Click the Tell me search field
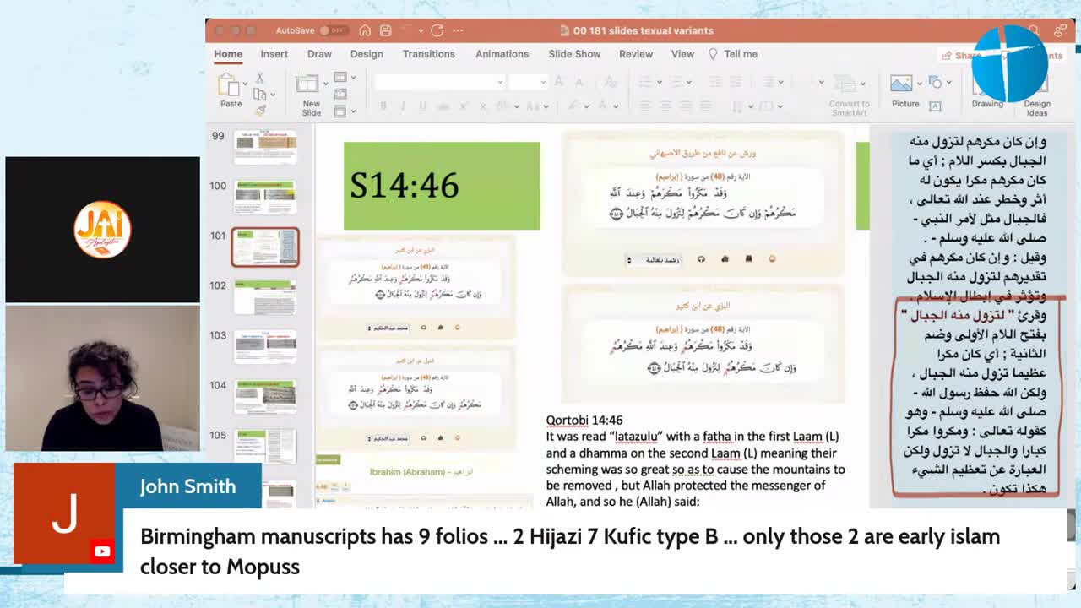Image resolution: width=1081 pixels, height=608 pixels. point(733,54)
